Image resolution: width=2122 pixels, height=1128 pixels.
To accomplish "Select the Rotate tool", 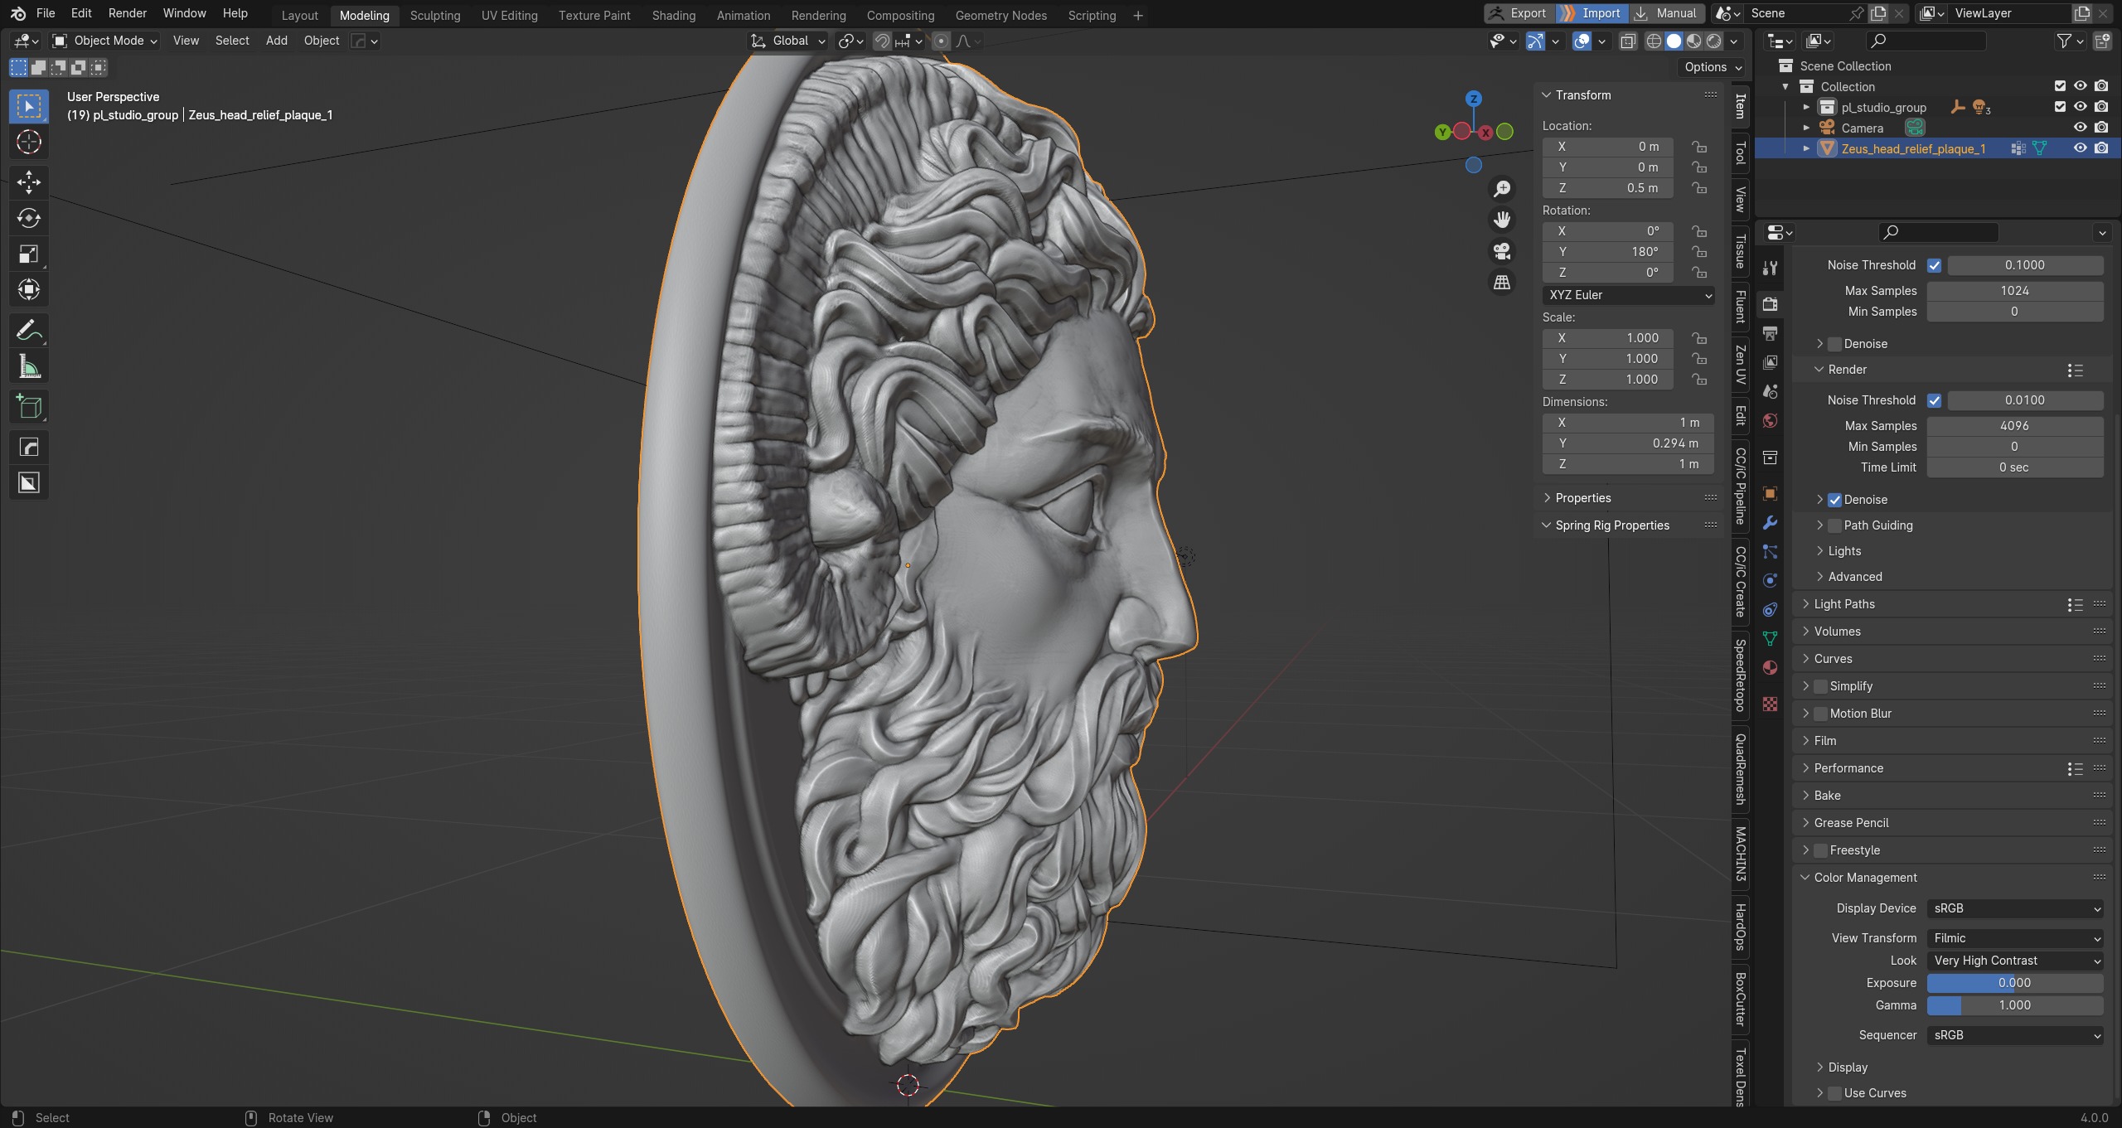I will 29,218.
